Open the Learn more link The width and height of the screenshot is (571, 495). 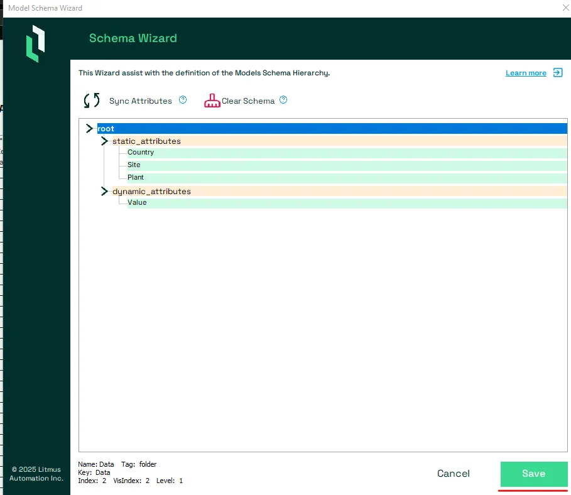point(526,73)
